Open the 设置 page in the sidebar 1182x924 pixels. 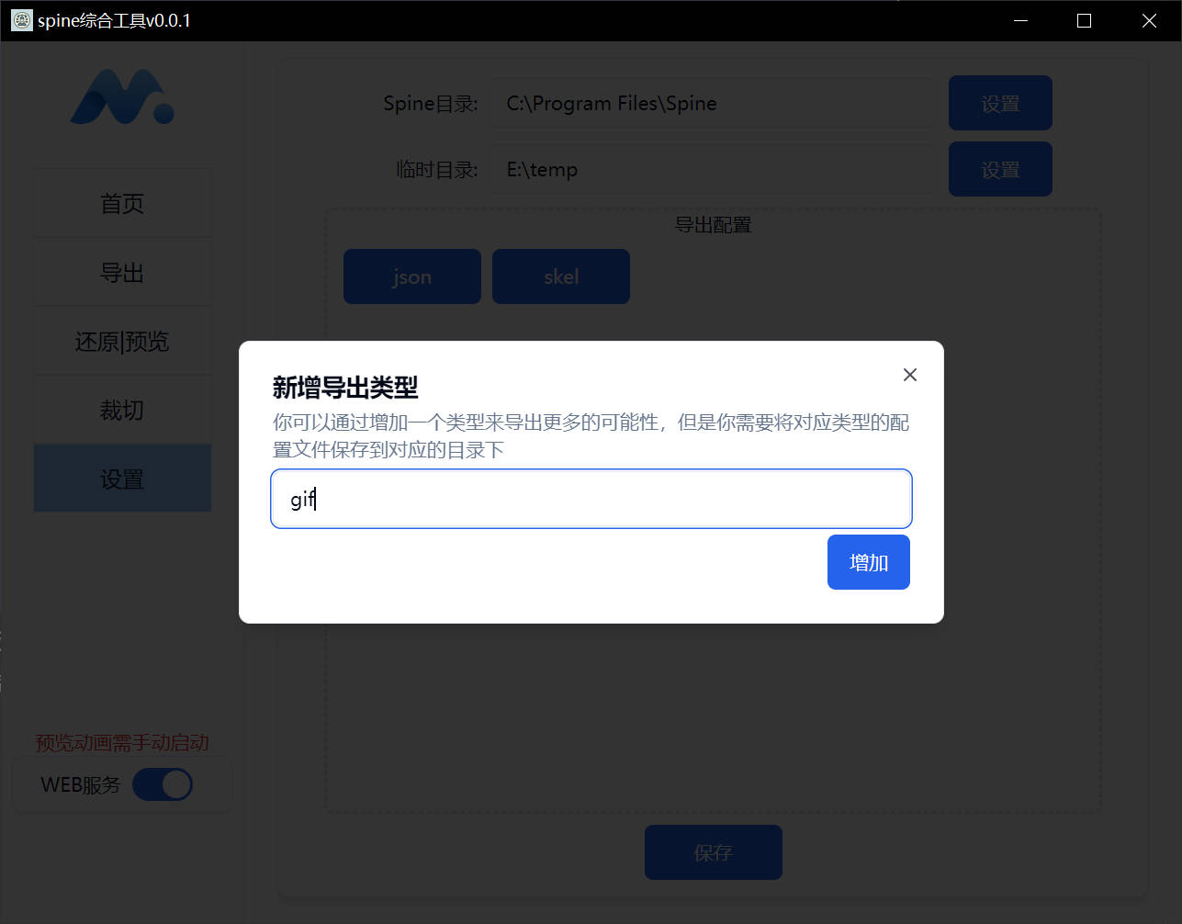coord(121,479)
